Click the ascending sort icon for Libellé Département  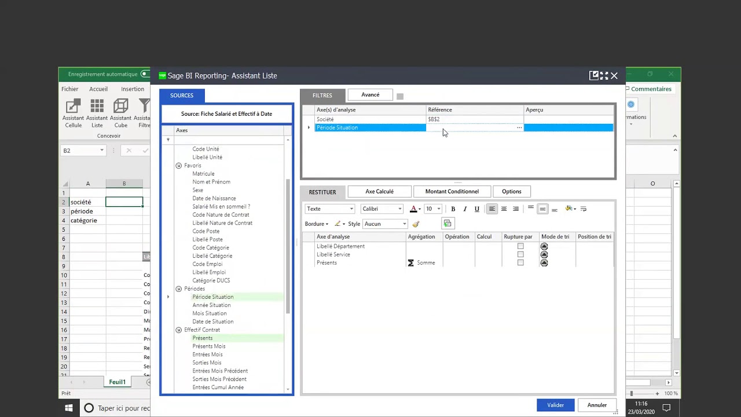tap(544, 246)
